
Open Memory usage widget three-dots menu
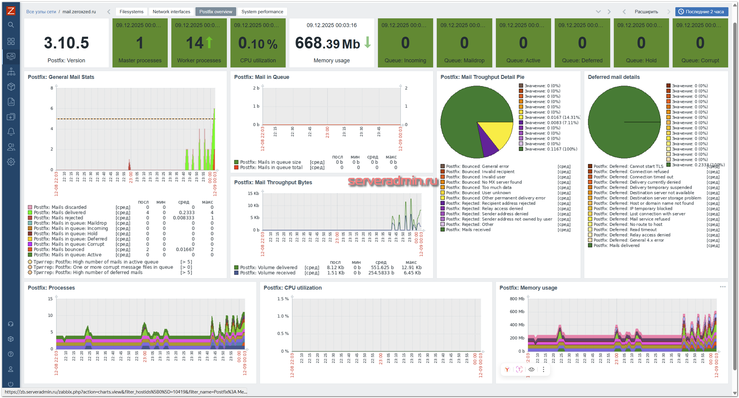click(723, 287)
